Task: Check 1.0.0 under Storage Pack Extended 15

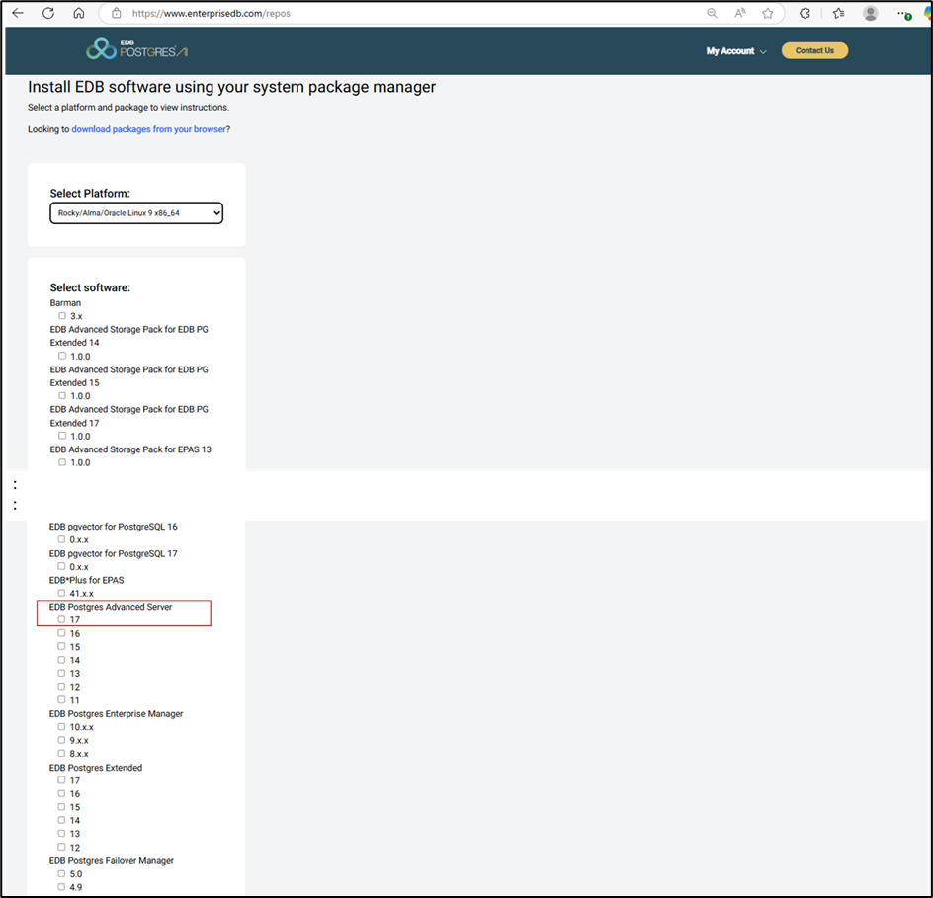Action: point(62,395)
